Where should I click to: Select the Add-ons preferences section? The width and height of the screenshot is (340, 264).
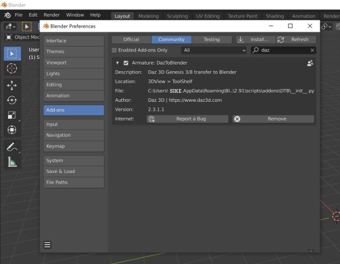coord(74,110)
